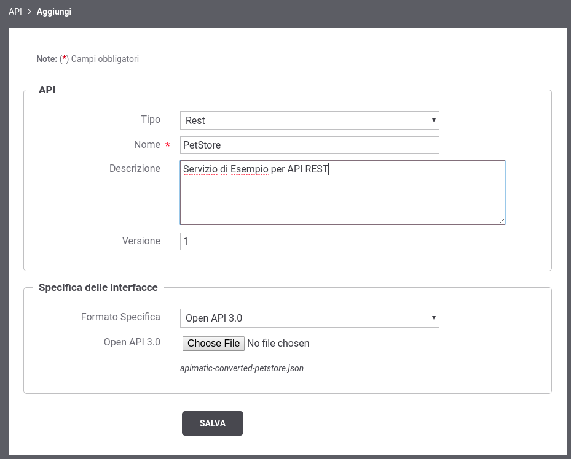Click the Aggiungi breadcrumb item

click(x=54, y=12)
